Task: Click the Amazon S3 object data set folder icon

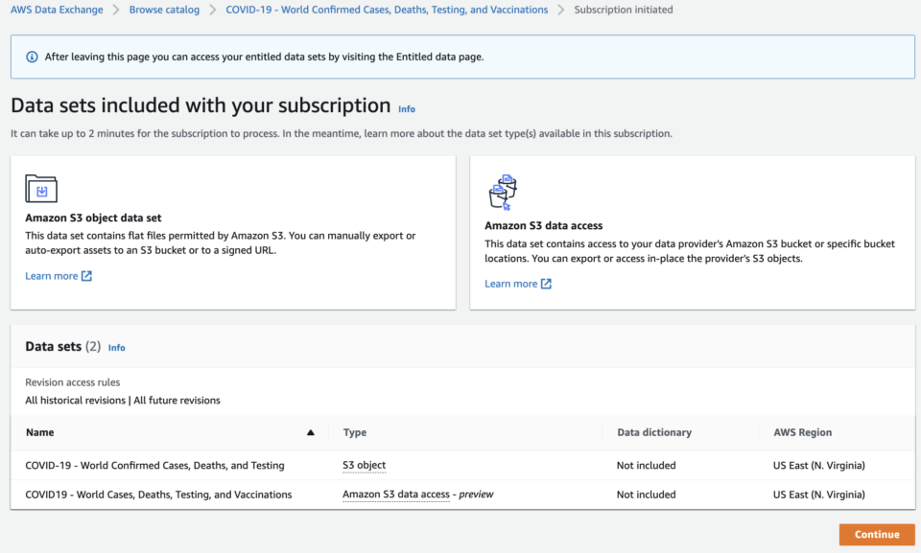Action: pyautogui.click(x=41, y=189)
